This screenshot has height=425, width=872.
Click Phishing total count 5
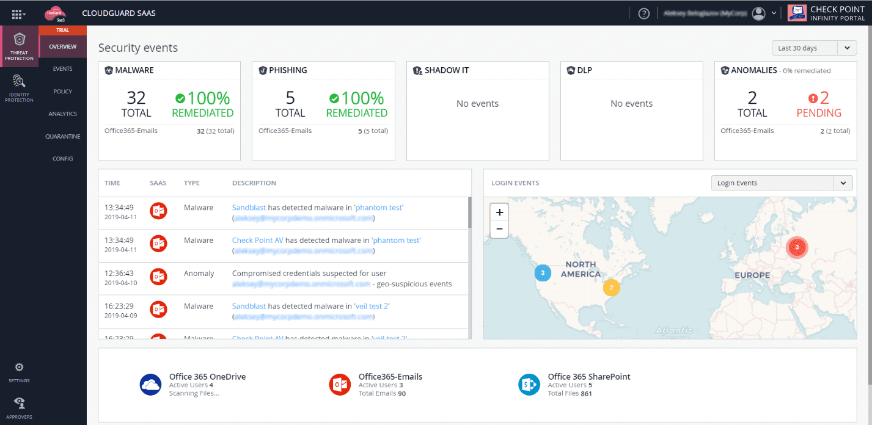[x=290, y=98]
